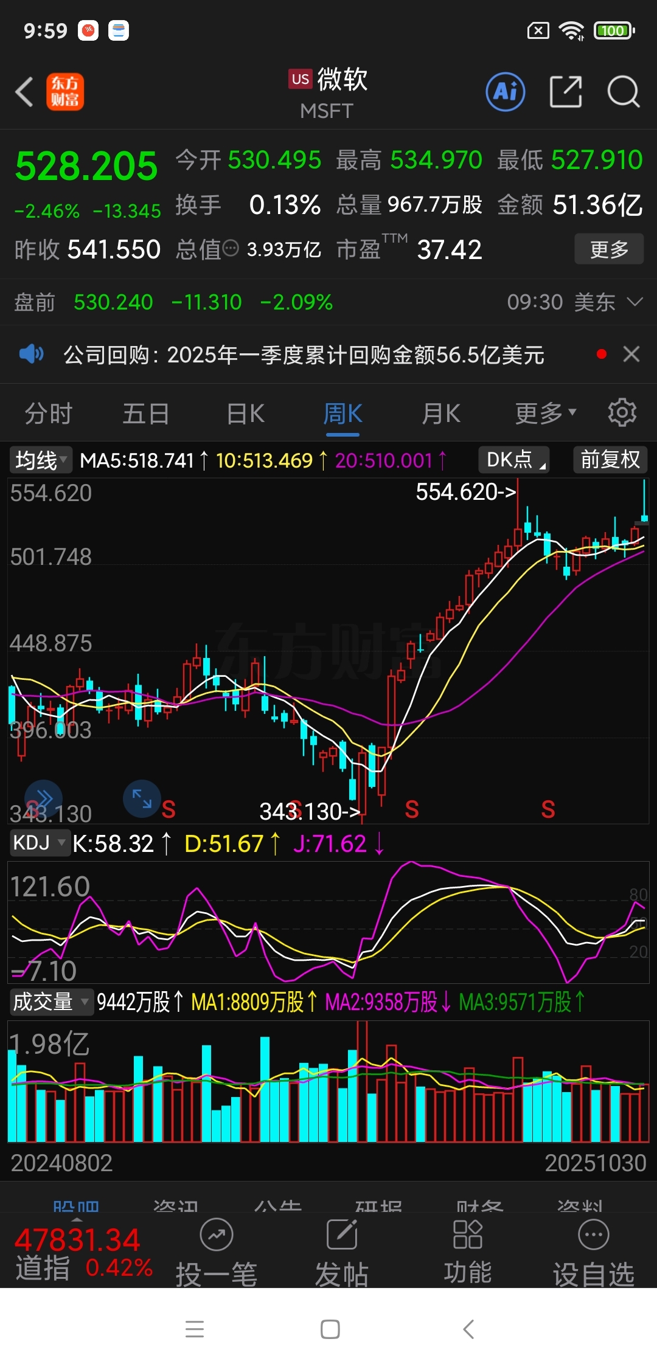Open the 更多 chart period dropdown
Viewport: 657px width, 1367px height.
pos(546,414)
